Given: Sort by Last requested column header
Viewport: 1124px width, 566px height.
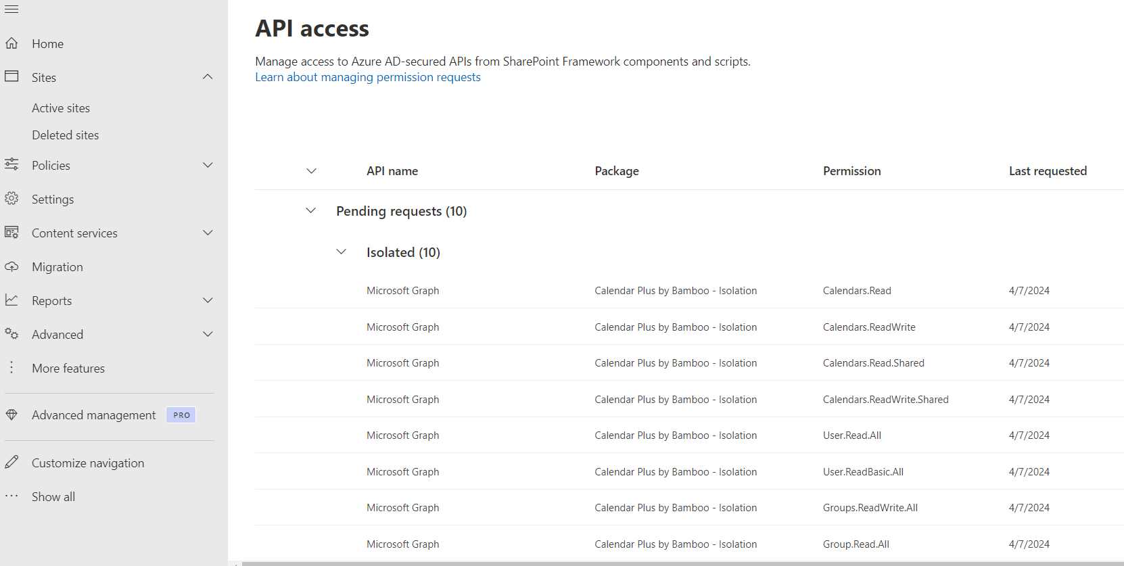Looking at the screenshot, I should click(x=1048, y=171).
